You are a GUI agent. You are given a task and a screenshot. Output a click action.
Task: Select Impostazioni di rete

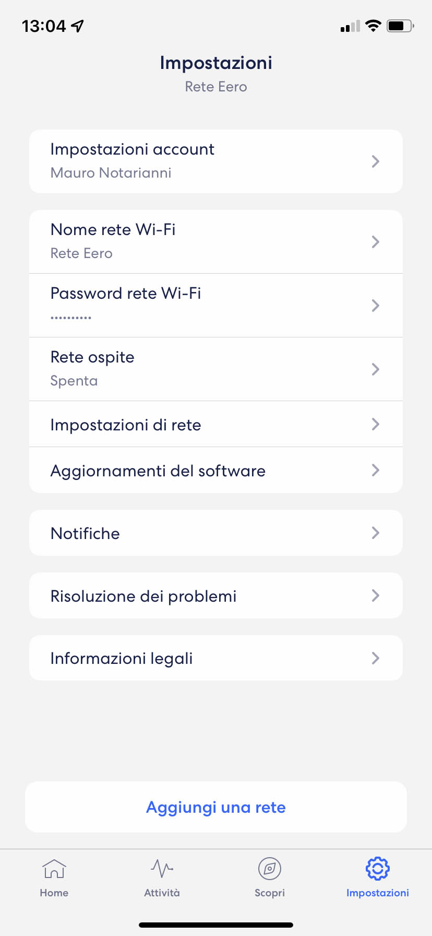tap(216, 424)
